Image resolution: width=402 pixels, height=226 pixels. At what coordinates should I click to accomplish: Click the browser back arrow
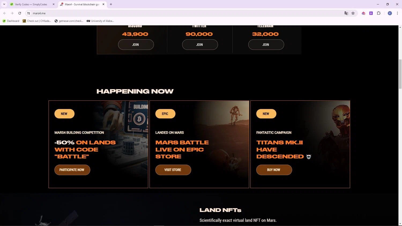[x=5, y=13]
